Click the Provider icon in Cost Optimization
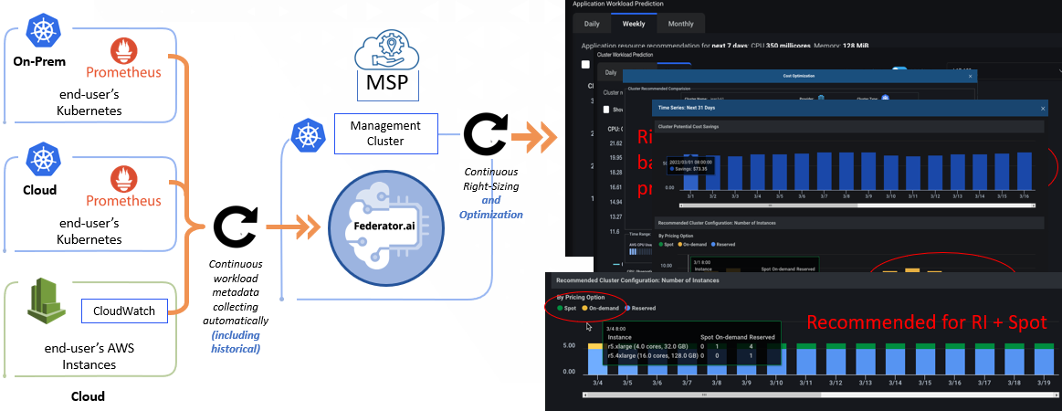The image size is (1062, 411). [x=821, y=98]
